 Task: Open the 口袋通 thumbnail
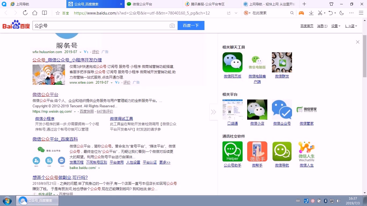click(x=232, y=109)
